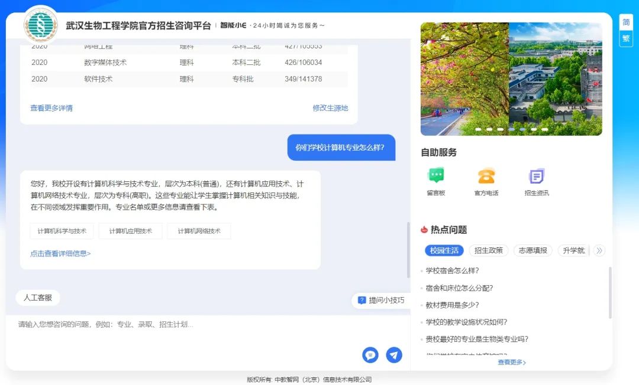Select the 招生政策 tab

coord(489,250)
